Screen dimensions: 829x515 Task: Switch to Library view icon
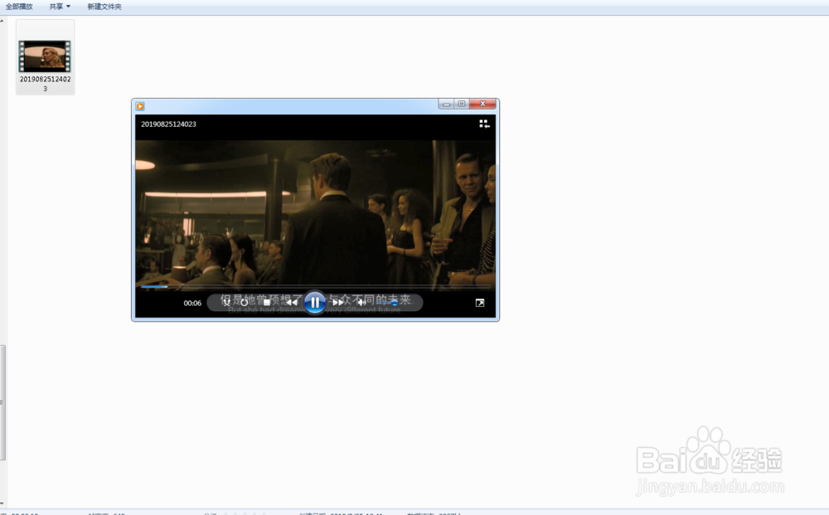coord(484,124)
